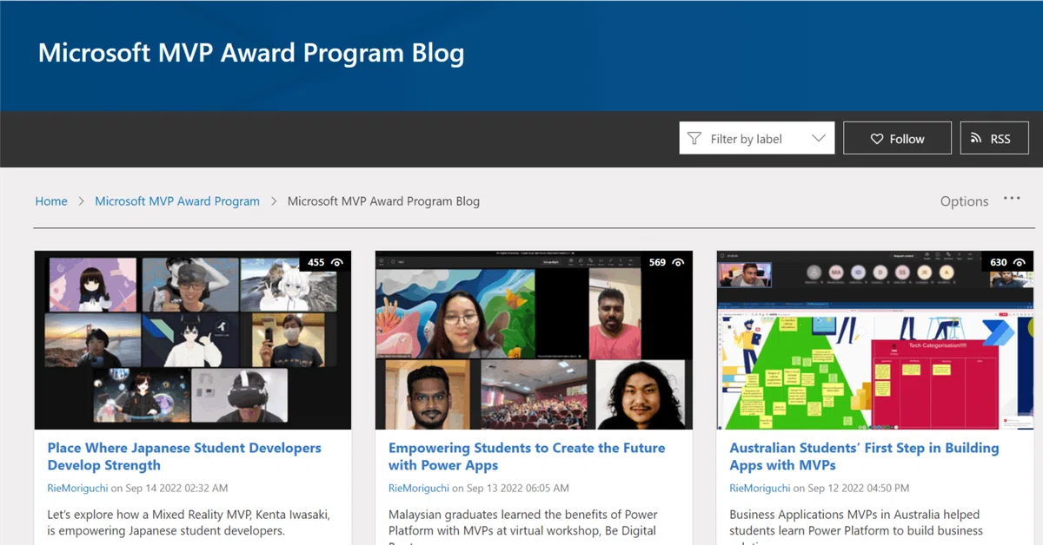
Task: Subscribe via the RSS button
Action: (x=994, y=139)
